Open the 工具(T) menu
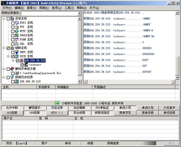 (69, 8)
